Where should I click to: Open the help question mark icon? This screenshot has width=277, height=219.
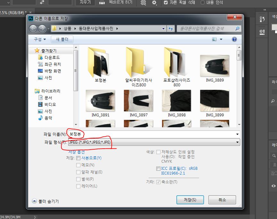pos(234,39)
